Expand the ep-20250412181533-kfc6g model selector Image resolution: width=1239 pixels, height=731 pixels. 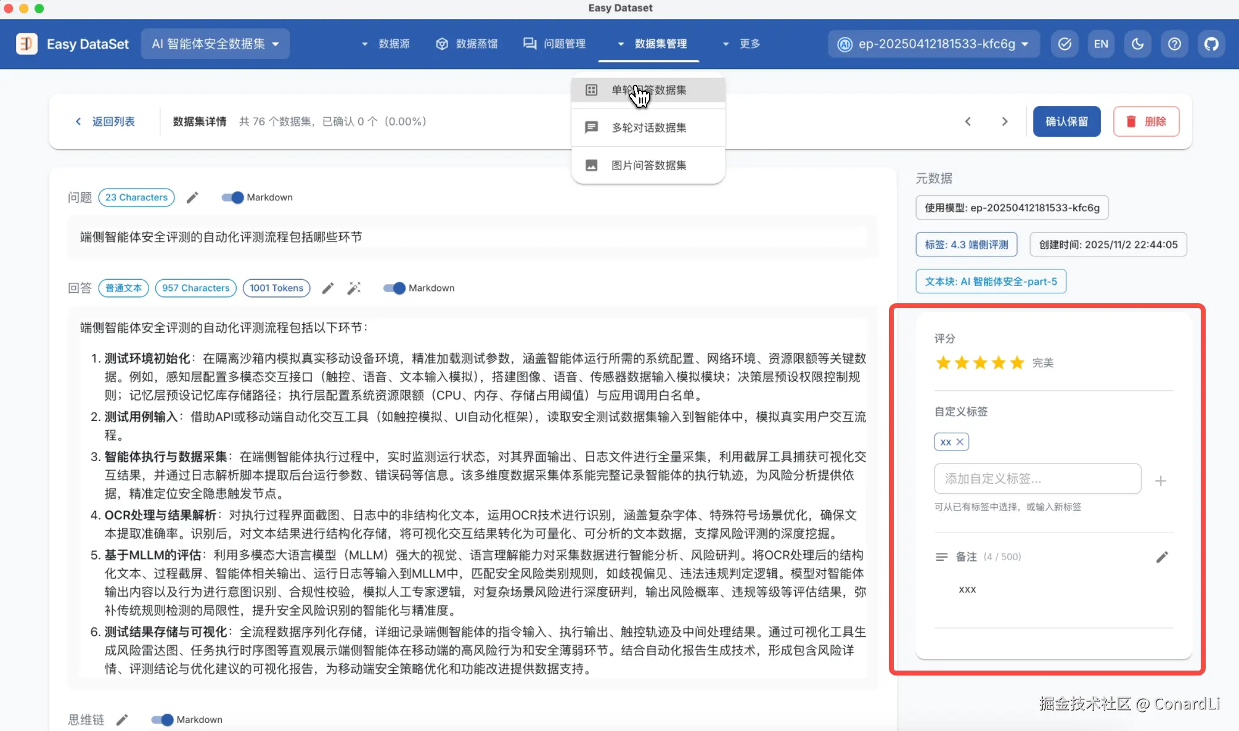(934, 44)
